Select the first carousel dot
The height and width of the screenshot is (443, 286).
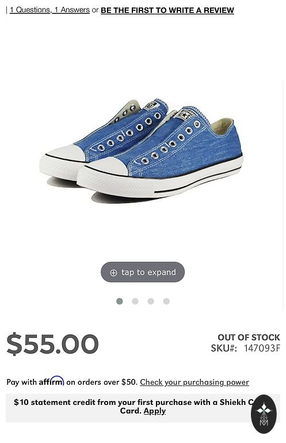click(x=120, y=301)
